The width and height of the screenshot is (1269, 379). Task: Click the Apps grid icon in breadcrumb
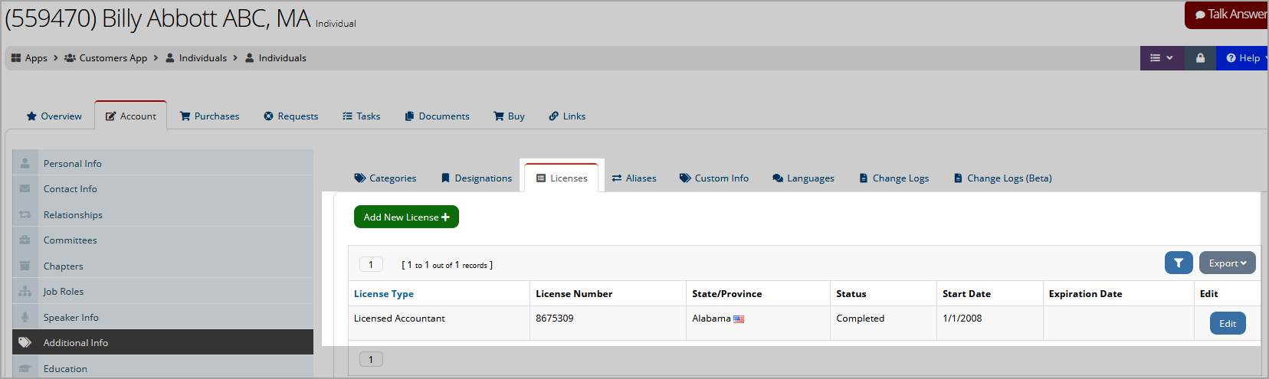16,58
